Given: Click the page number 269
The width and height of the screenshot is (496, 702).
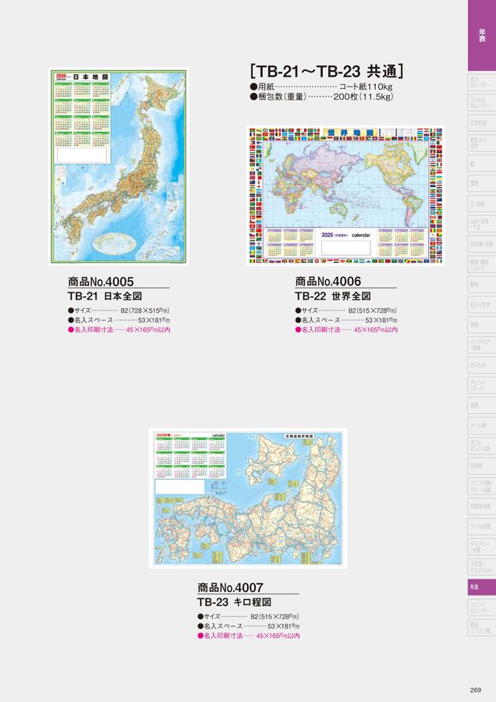Looking at the screenshot, I should click(476, 690).
